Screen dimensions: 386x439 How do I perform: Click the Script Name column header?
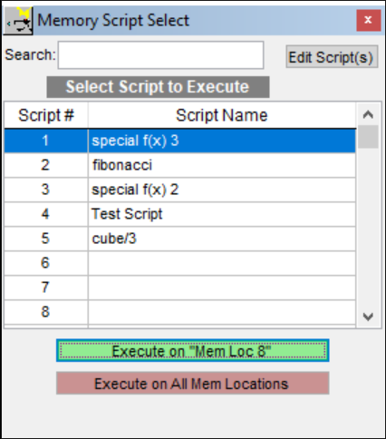click(222, 115)
